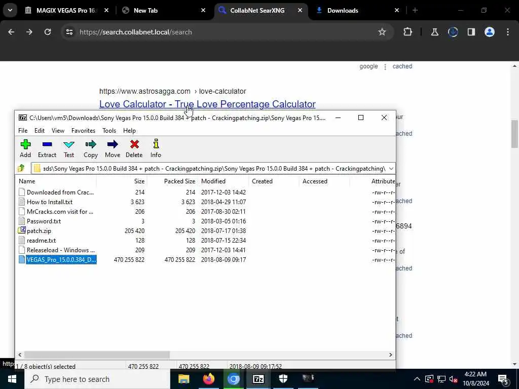Go up one folder level in 7-Zip
Image resolution: width=519 pixels, height=389 pixels.
click(21, 168)
